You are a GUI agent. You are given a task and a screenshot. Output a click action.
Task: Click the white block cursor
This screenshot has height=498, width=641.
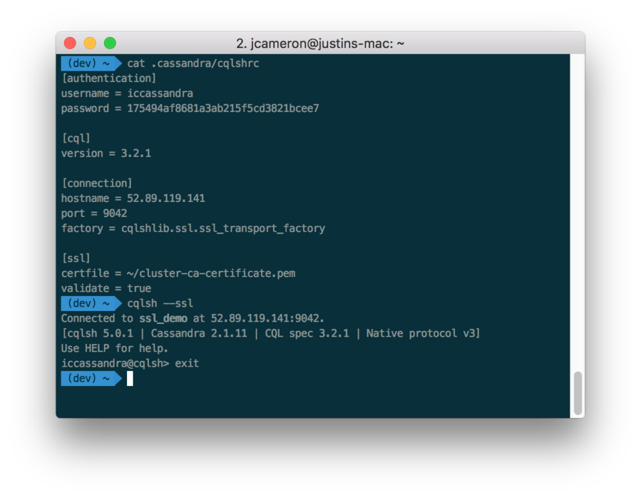point(130,379)
